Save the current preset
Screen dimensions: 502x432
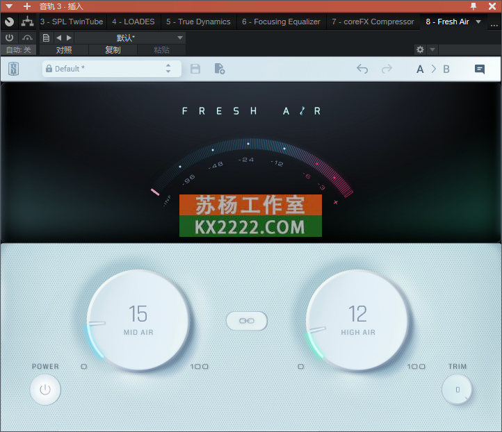pos(195,69)
